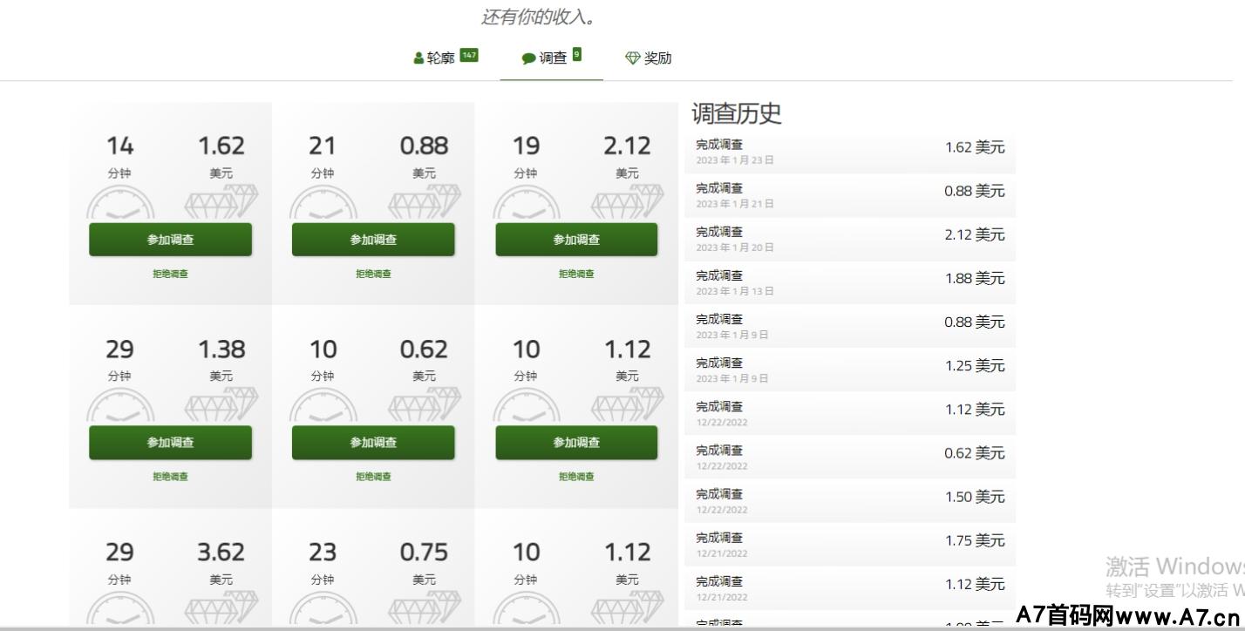
Task: Click clock icon in the 0.62 美元 survey card
Action: [323, 407]
